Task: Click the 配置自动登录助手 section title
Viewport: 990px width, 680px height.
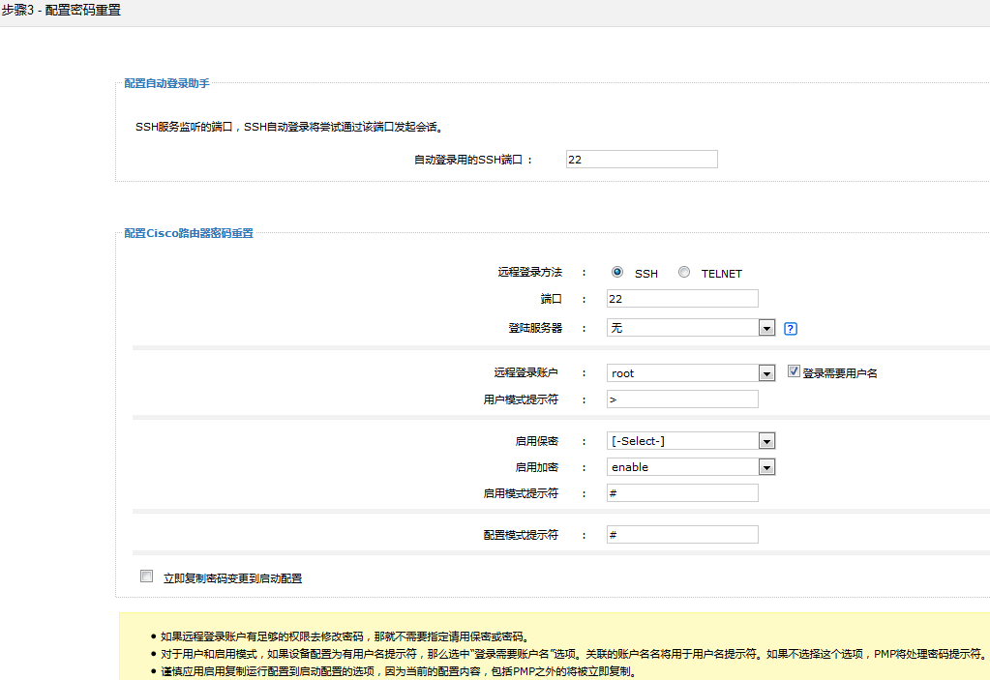Action: pyautogui.click(x=166, y=84)
